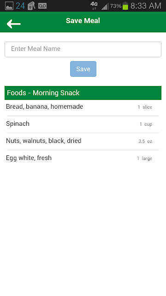Screen dimensions: 166x296
Task: Tap the back arrow in header
Action: click(x=13, y=24)
